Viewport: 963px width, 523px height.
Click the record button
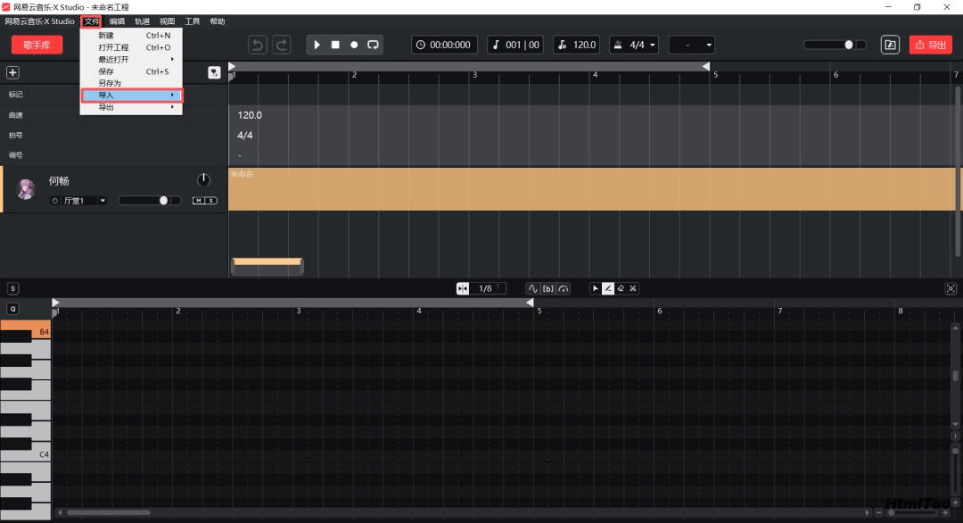[354, 45]
